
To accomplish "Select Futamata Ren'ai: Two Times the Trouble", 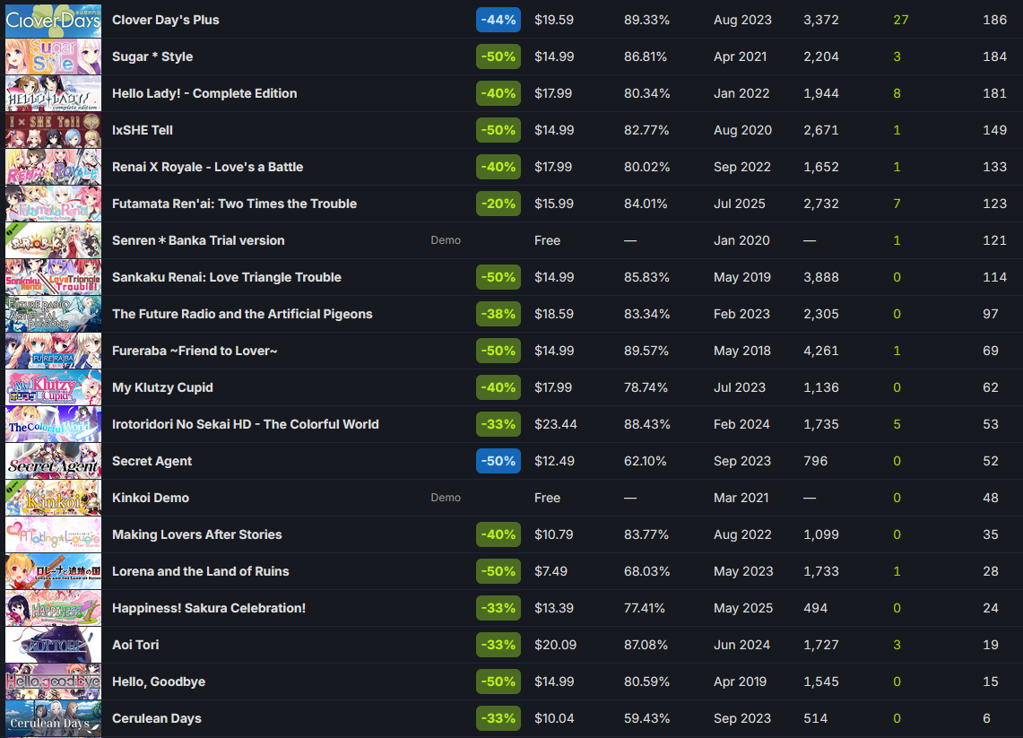I will click(x=234, y=204).
